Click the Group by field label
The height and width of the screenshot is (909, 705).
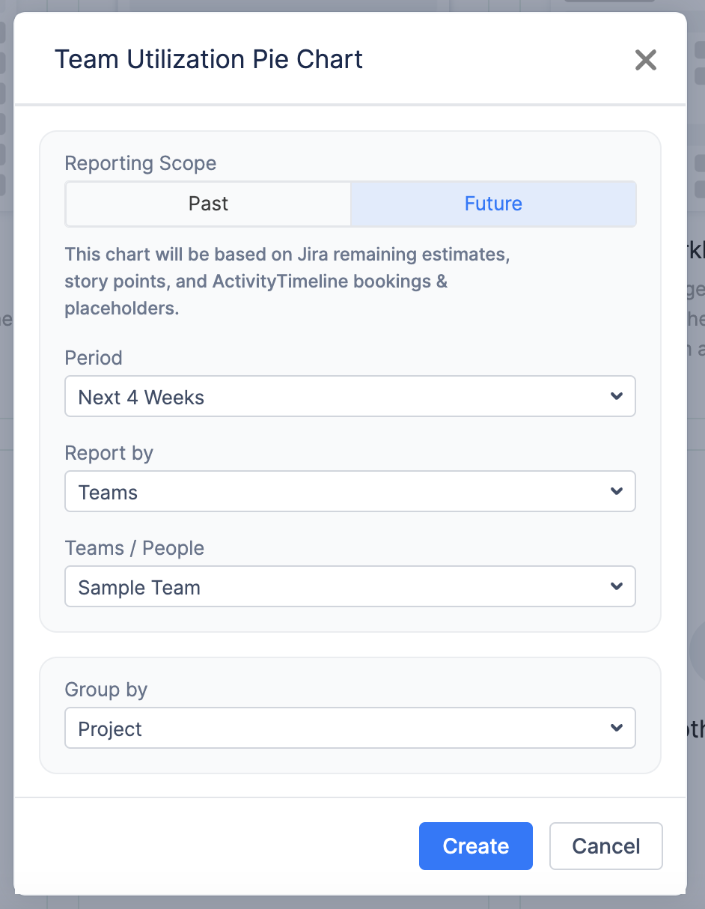pyautogui.click(x=106, y=689)
